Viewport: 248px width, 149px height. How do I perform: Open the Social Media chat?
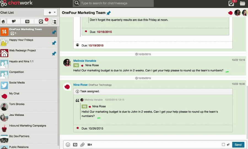[29, 85]
